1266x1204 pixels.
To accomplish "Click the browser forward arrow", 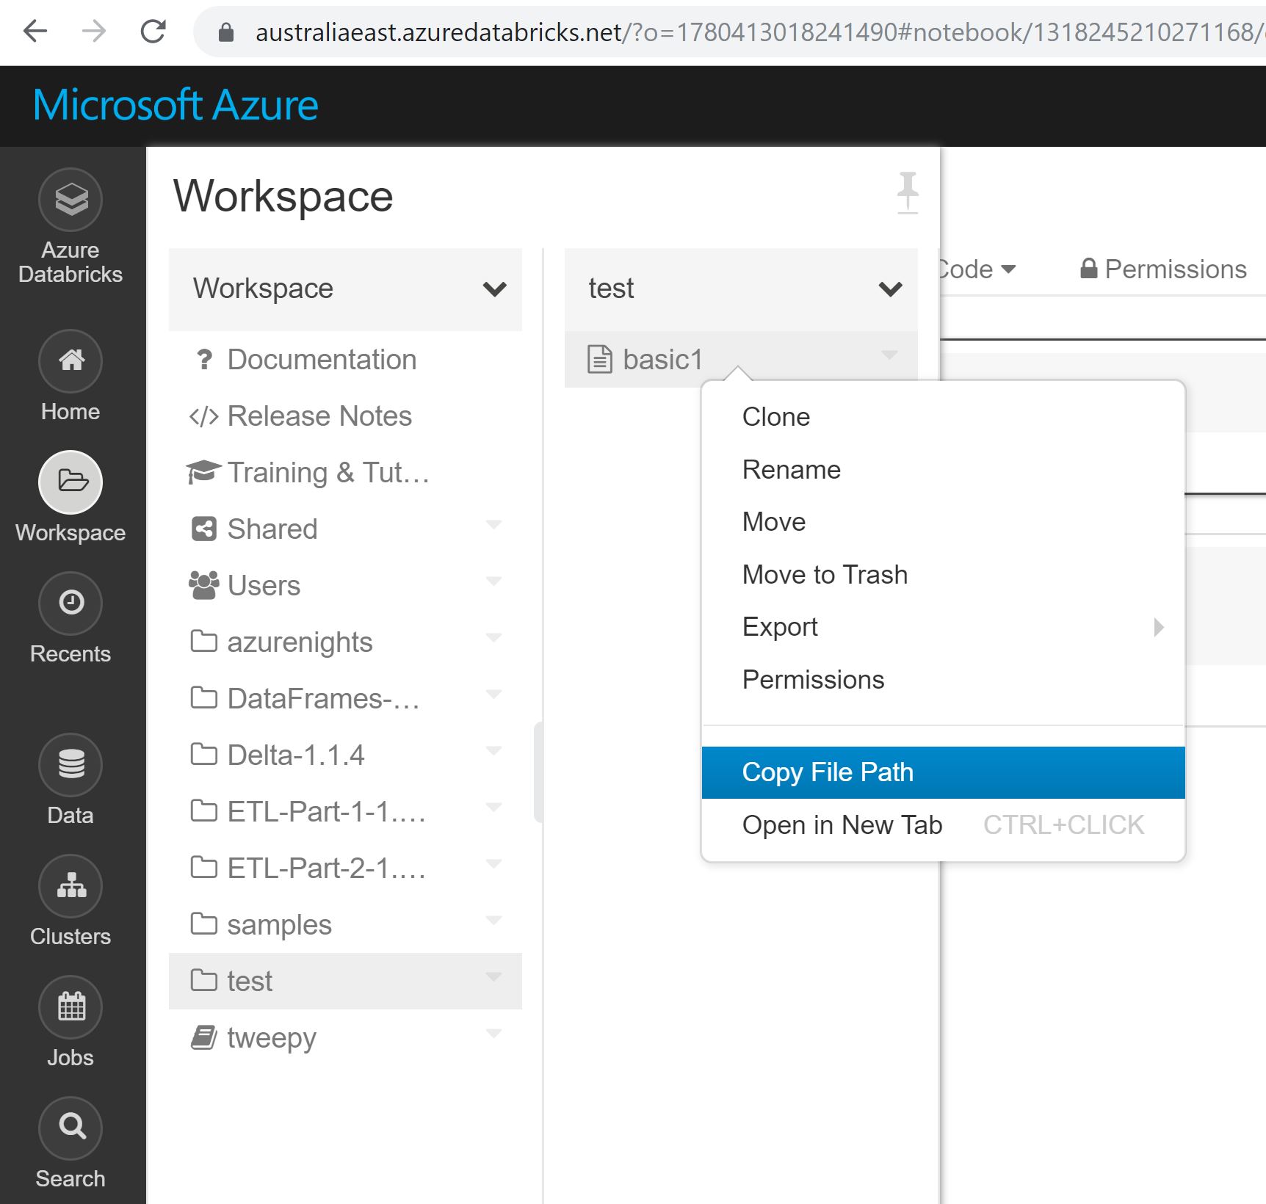I will tap(94, 32).
